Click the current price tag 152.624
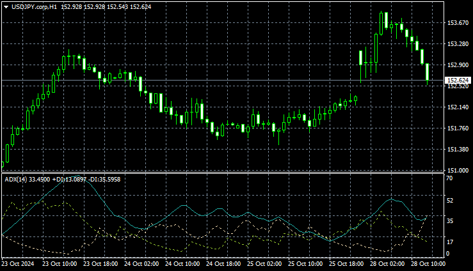The image size is (473, 271). point(458,81)
